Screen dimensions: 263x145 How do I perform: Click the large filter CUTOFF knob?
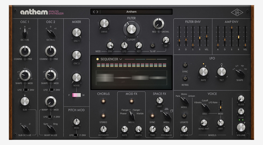click(x=131, y=29)
